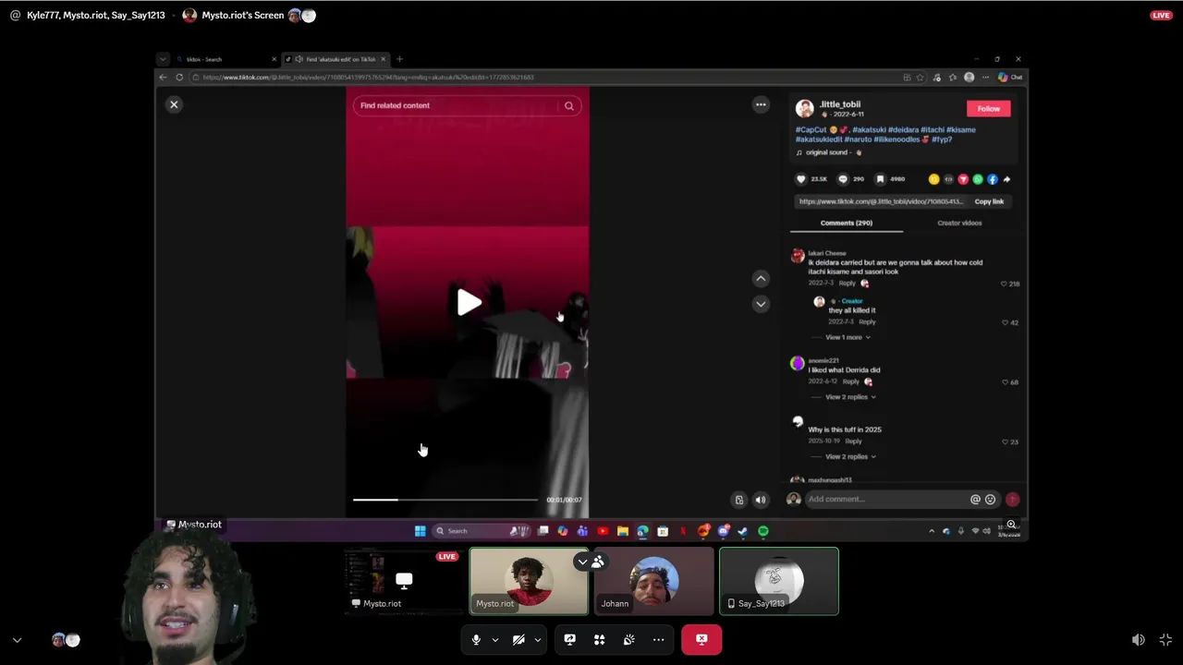This screenshot has width=1183, height=665.
Task: Open the original sound link
Action: point(827,152)
